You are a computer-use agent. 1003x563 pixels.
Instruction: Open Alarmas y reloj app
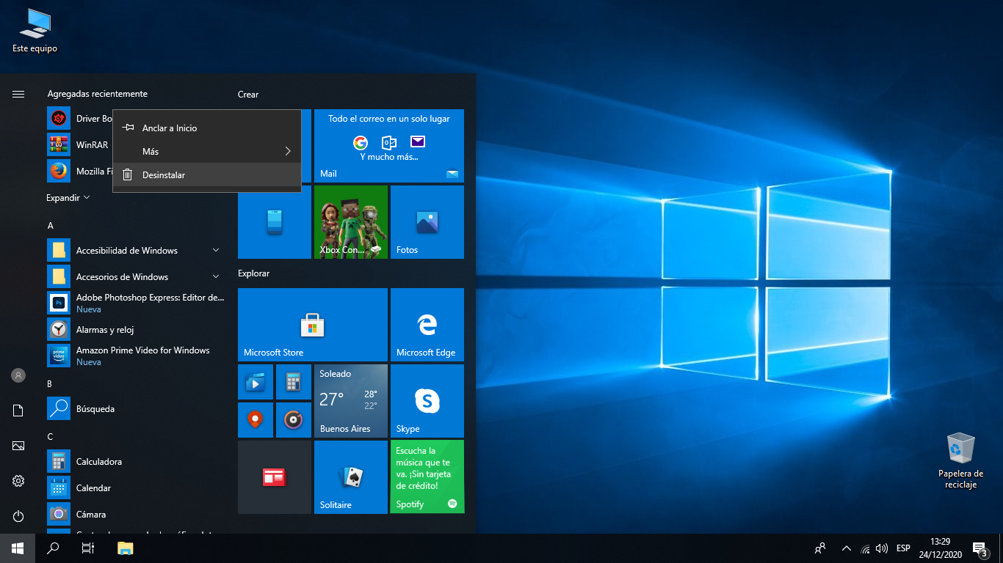[136, 329]
